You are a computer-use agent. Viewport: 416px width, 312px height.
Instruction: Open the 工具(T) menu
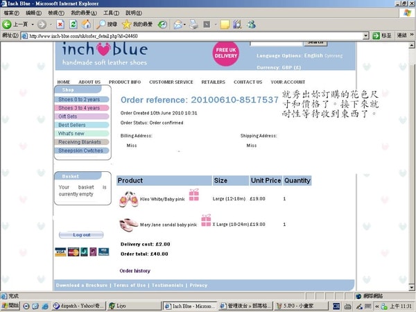coord(111,12)
